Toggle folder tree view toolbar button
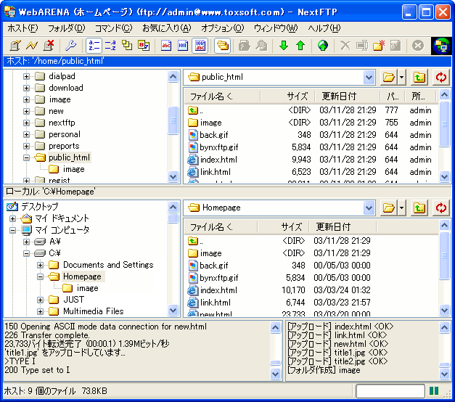The image size is (455, 402). (222, 46)
